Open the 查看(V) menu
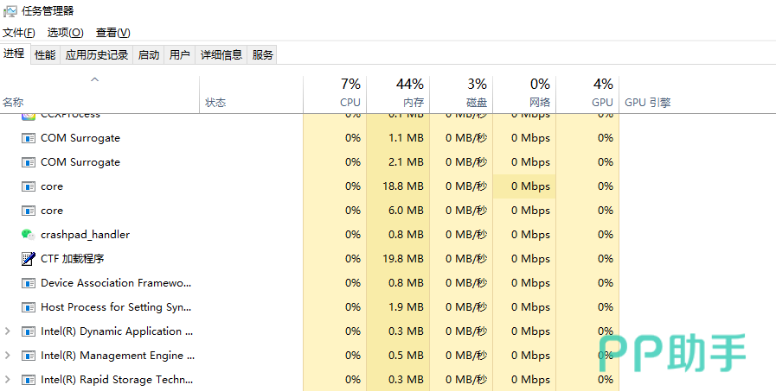This screenshot has height=391, width=776. [112, 33]
